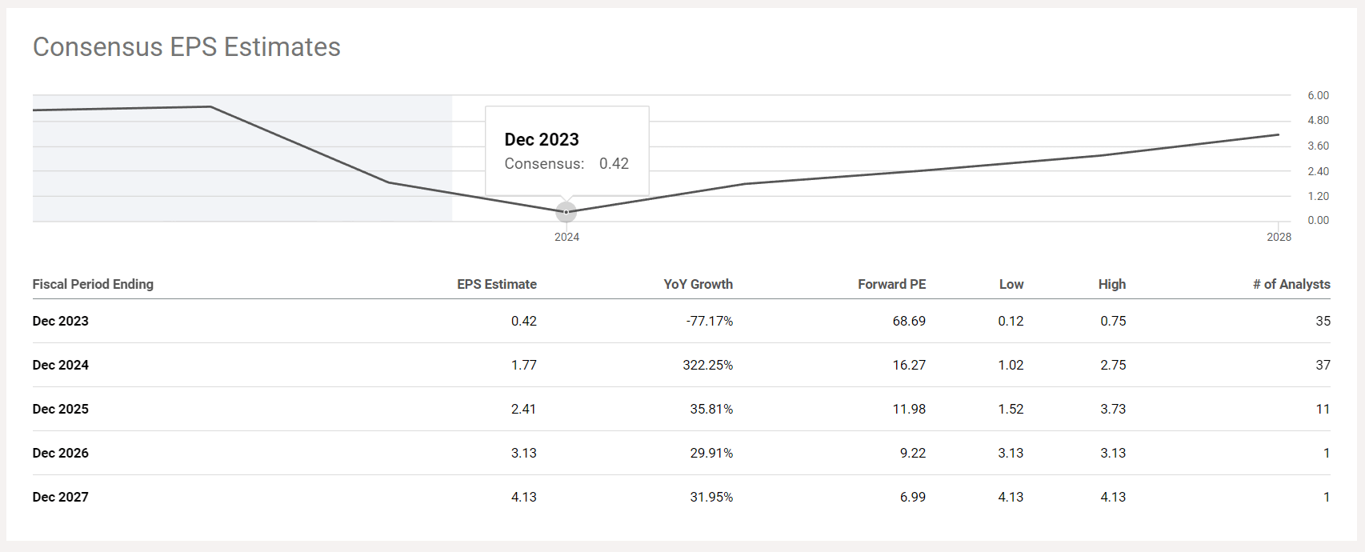Screen dimensions: 1365x552
Task: Click the Consensus EPS Estimates heading
Action: (x=186, y=47)
